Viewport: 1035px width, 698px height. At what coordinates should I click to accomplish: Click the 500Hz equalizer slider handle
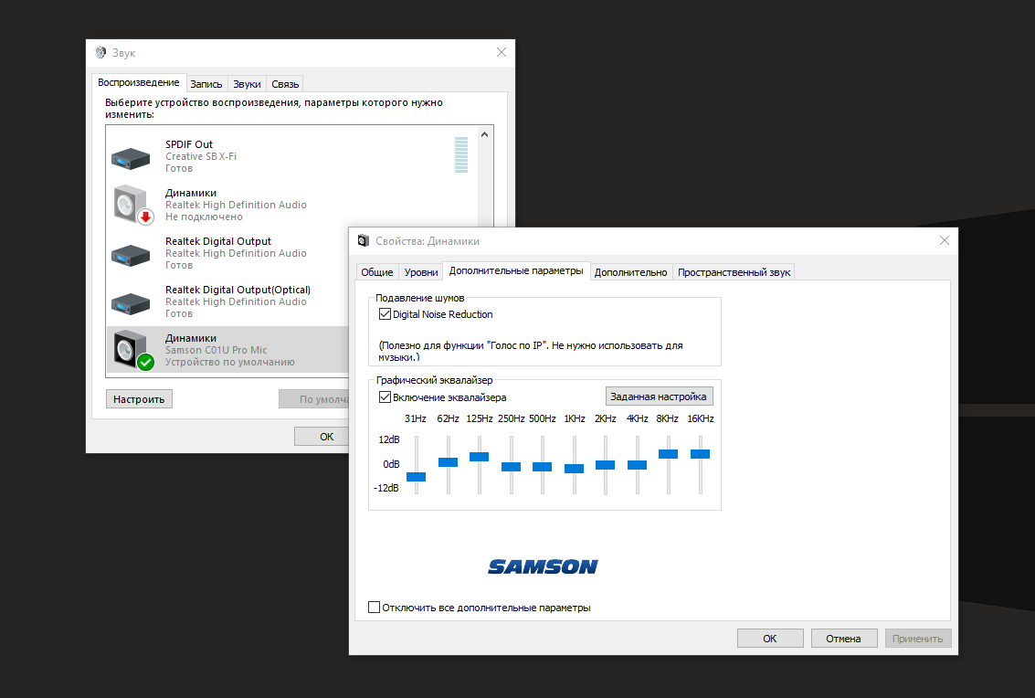542,467
